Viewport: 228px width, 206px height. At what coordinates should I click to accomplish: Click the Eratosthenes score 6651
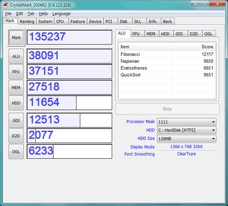[208, 68]
